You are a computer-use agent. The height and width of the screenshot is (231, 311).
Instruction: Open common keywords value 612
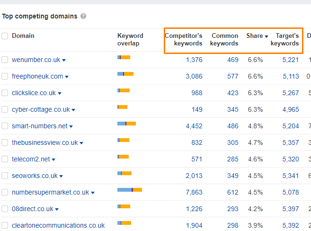[232, 192]
